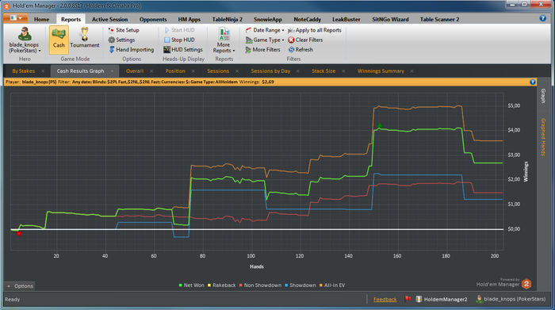Screen dimensions: 555x310
Task: Toggle All-In EV legend series
Action: point(332,285)
